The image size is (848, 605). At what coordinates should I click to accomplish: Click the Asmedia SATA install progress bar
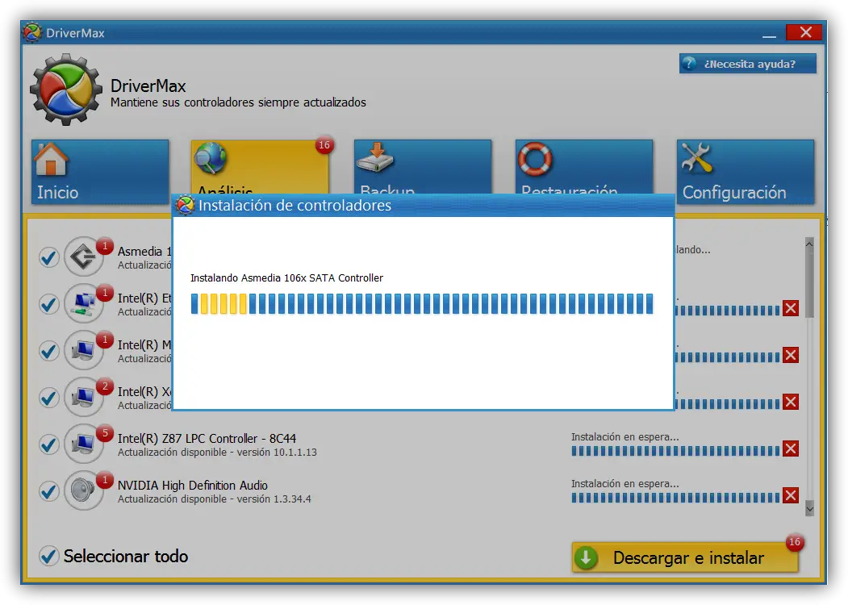(x=422, y=304)
